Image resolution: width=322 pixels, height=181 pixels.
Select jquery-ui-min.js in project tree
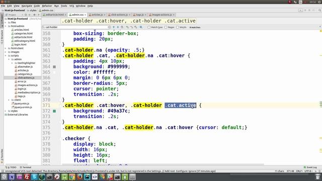click(23, 107)
